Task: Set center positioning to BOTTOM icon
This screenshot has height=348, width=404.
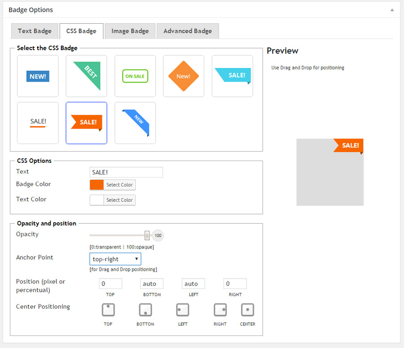Action: tap(145, 309)
